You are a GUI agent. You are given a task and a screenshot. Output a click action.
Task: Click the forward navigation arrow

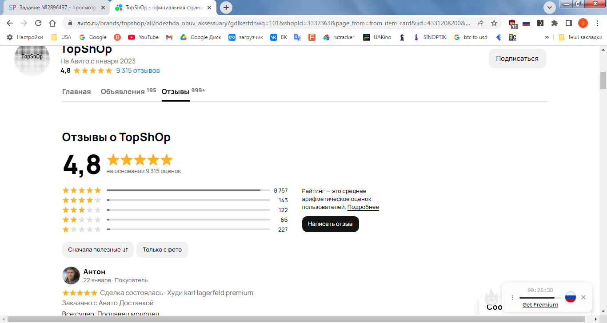coord(24,23)
